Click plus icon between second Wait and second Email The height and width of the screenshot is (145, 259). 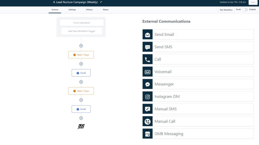tap(81, 100)
